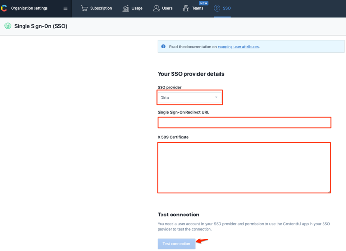This screenshot has width=346, height=251.
Task: Open the SSO provider dropdown showing Okta
Action: tap(189, 98)
